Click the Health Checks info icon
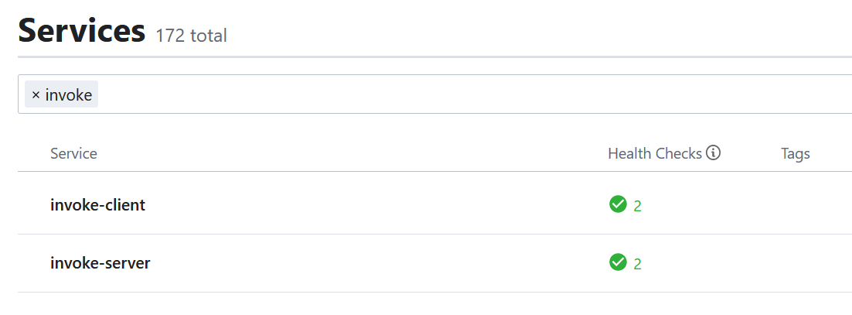The image size is (852, 315). pos(714,153)
